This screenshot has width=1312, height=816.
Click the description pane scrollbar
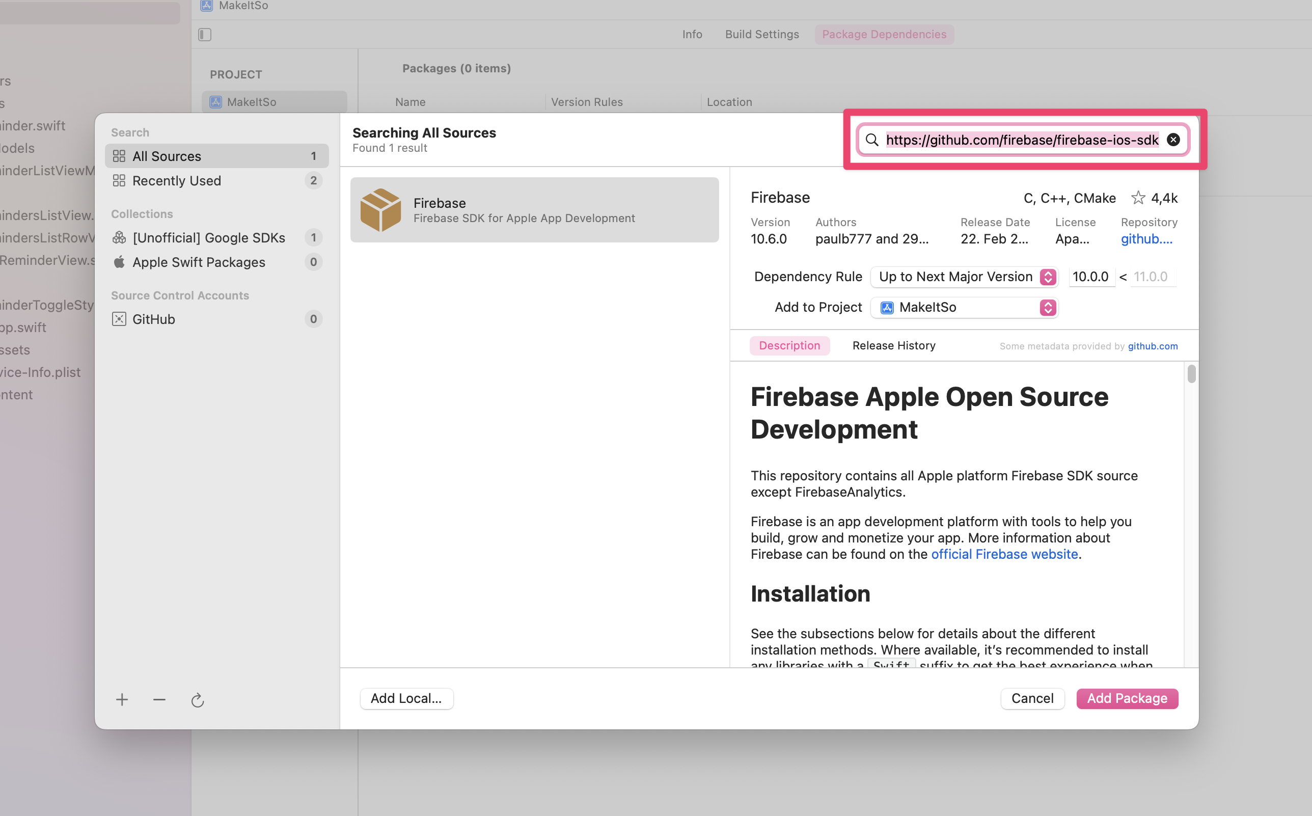coord(1191,373)
